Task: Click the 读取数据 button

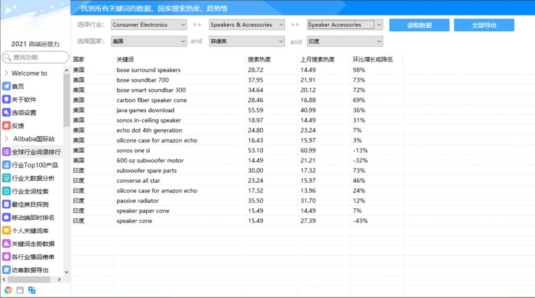Action: pyautogui.click(x=419, y=25)
